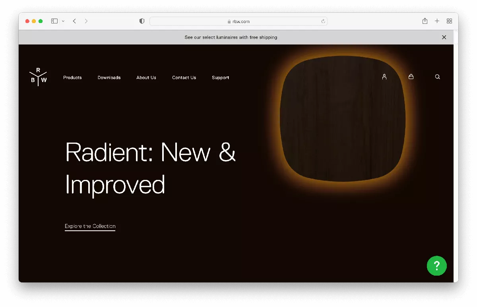
Task: Click the rbw.com address bar
Action: 238,21
